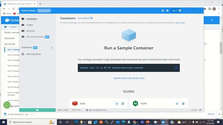
Task: Open Part 2 docs sidebar entry
Action: coord(13,55)
